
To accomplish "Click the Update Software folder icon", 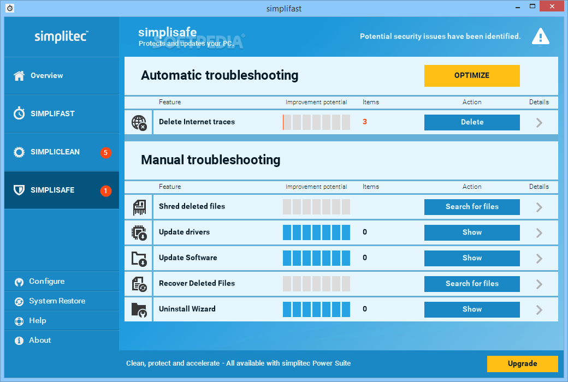I will tap(139, 259).
